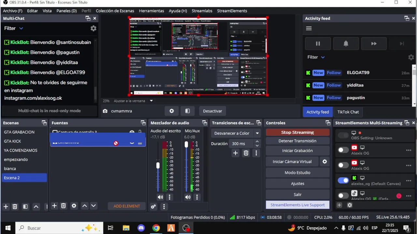Screen dimensions: 417x234
Task: Remove selected source with trash icon
Action: pos(64,206)
